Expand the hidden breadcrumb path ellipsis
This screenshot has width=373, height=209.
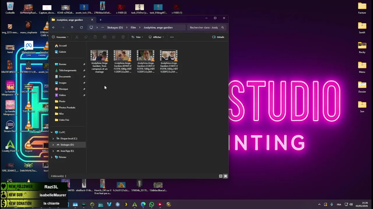(x=103, y=28)
